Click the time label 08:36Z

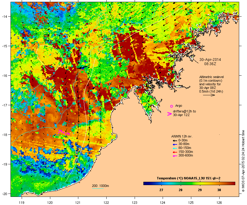click(x=210, y=64)
